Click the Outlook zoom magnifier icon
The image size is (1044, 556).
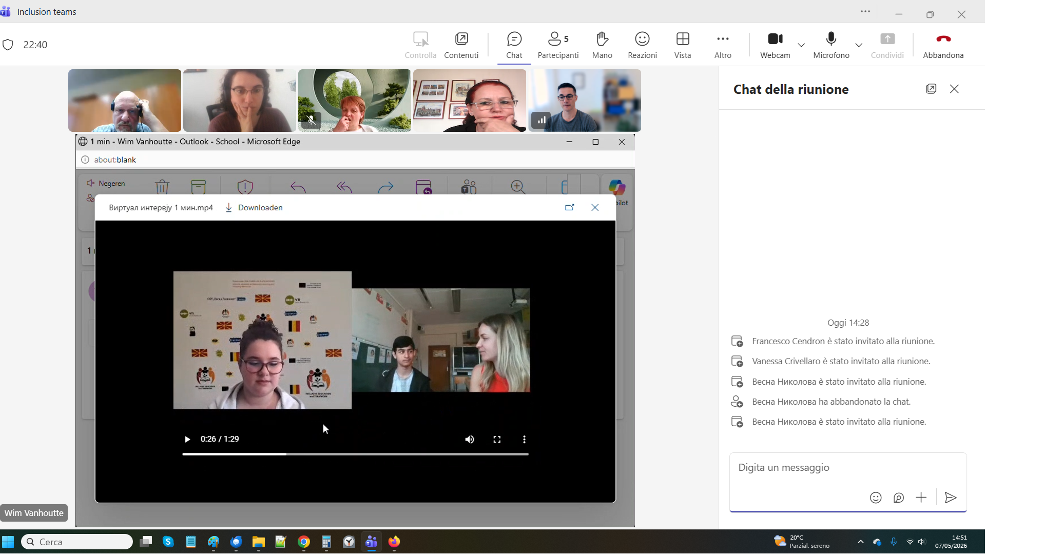(x=518, y=187)
